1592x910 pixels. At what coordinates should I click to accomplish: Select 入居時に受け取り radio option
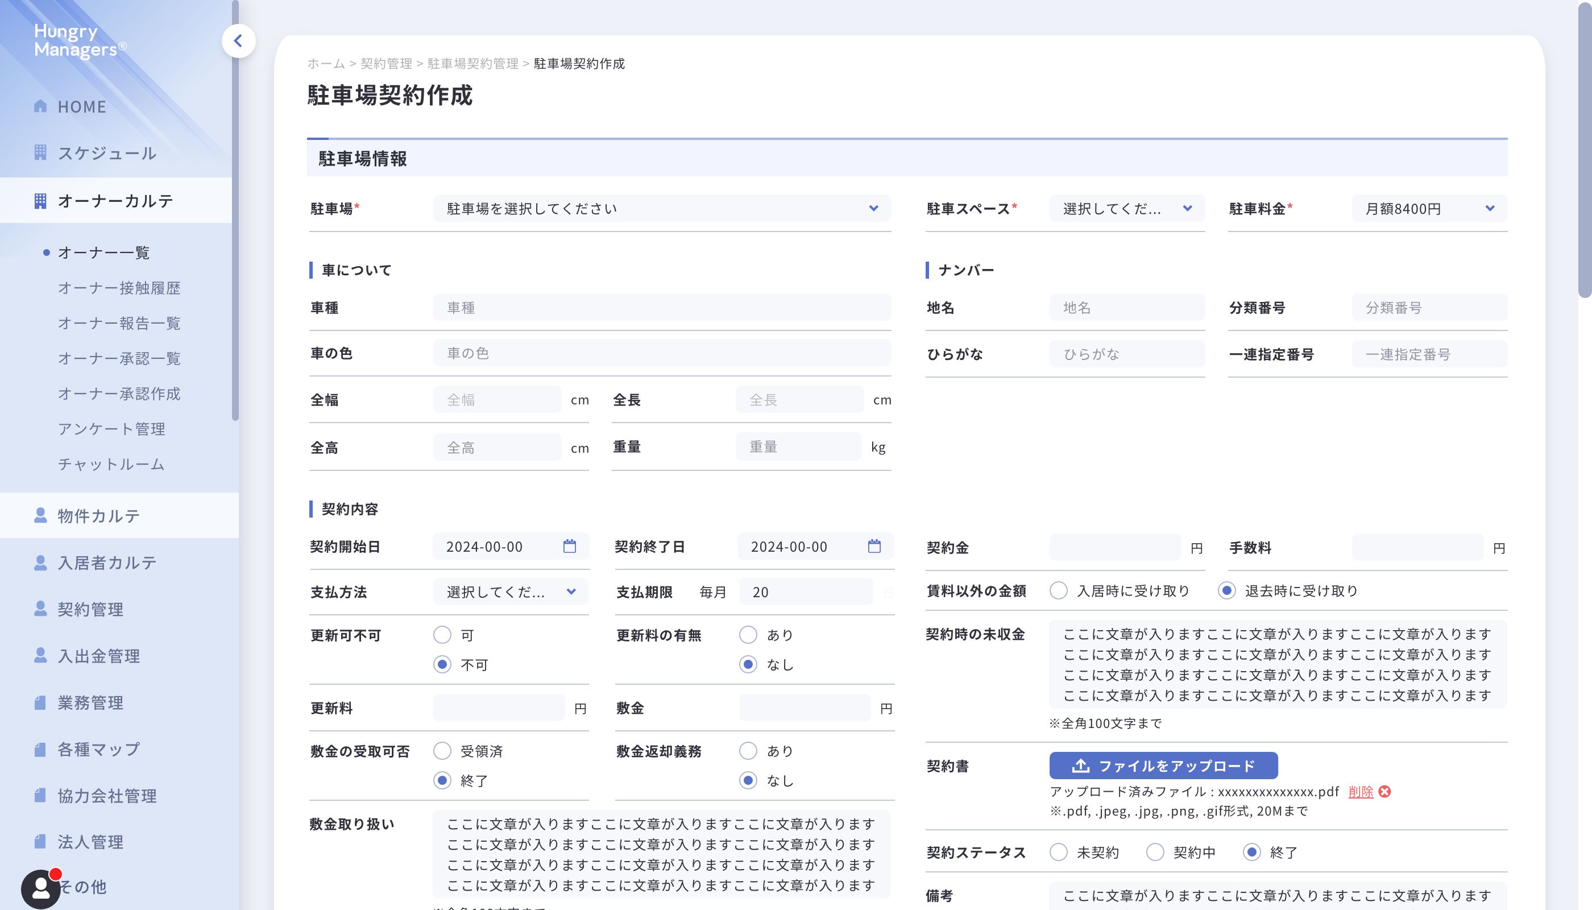point(1059,590)
